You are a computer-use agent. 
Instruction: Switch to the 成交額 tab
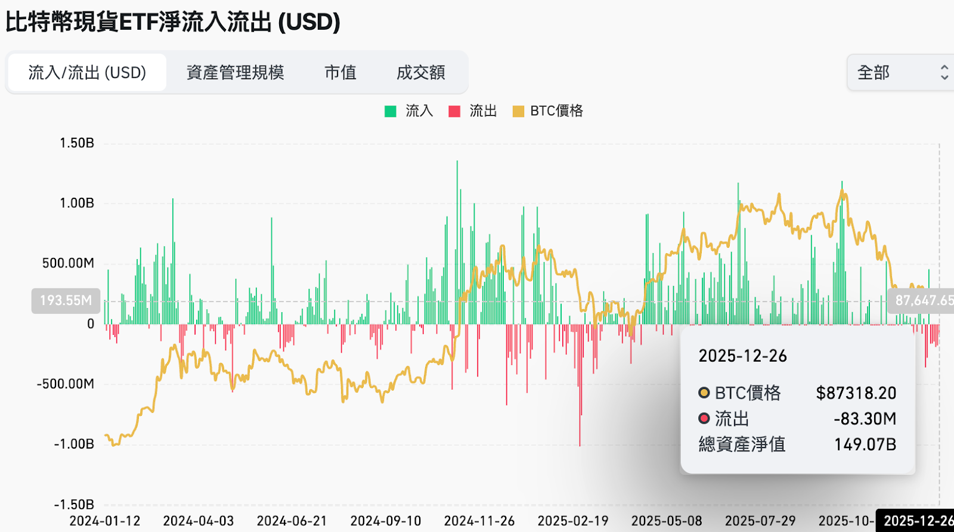point(421,73)
